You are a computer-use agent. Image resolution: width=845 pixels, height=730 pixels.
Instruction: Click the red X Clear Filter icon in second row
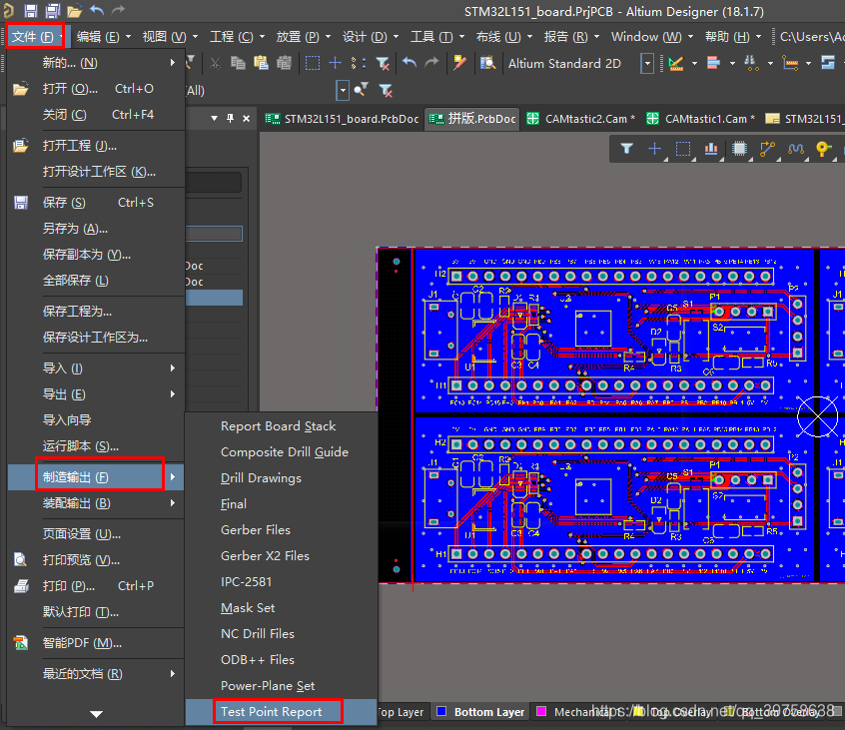click(386, 90)
